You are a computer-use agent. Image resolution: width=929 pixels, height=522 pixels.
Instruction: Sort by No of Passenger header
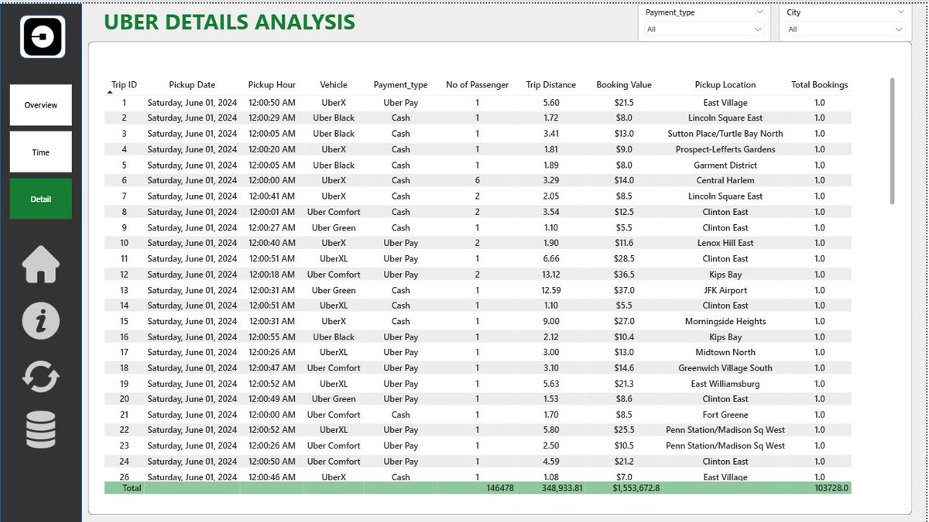478,85
